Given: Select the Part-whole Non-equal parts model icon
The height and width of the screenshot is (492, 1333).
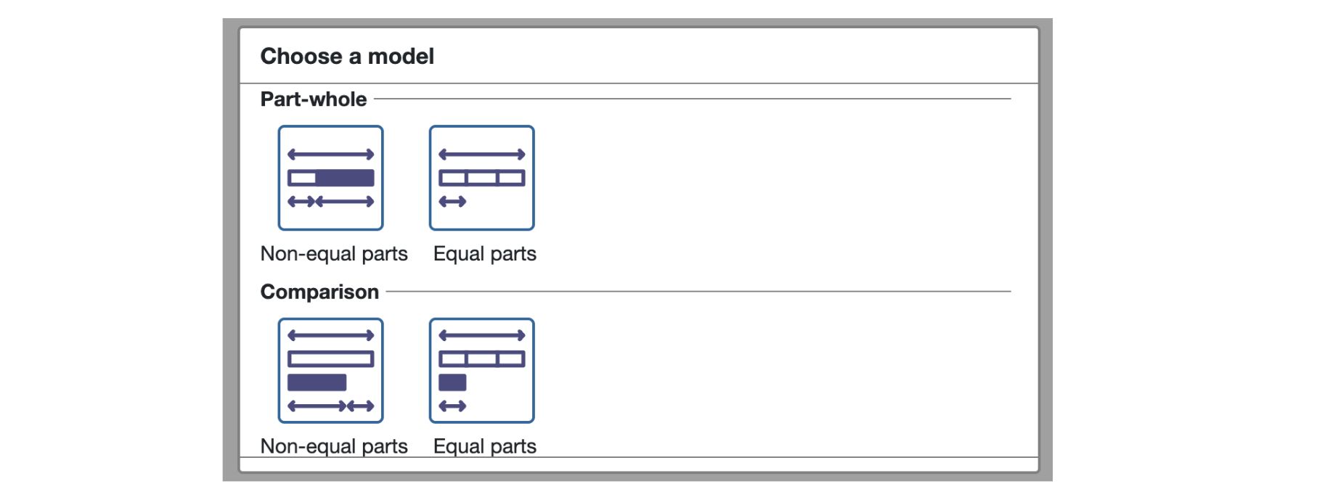Looking at the screenshot, I should tap(330, 178).
